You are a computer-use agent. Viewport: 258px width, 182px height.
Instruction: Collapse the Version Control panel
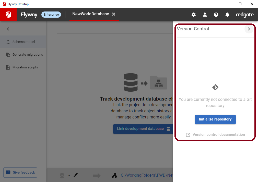(x=249, y=29)
